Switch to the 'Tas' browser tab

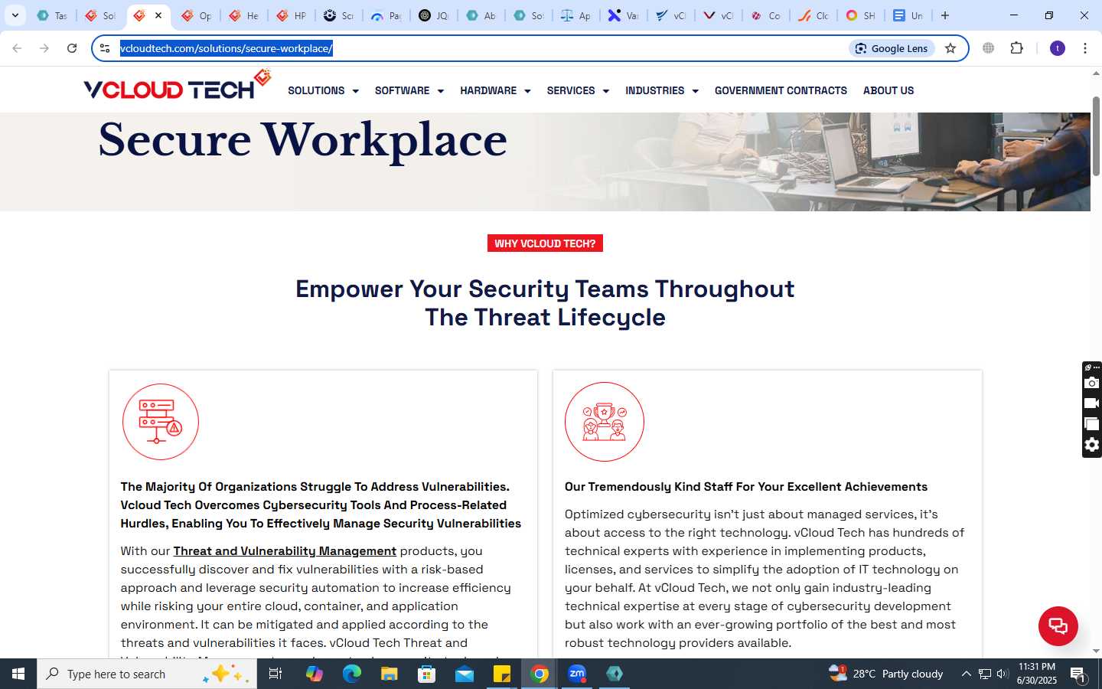click(x=52, y=15)
